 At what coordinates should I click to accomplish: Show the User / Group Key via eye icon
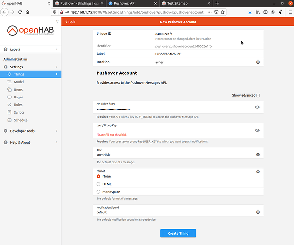pos(257,130)
